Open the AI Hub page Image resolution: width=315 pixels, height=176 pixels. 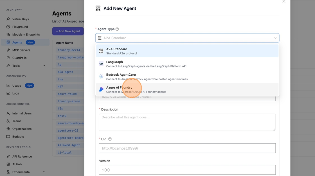point(17,164)
